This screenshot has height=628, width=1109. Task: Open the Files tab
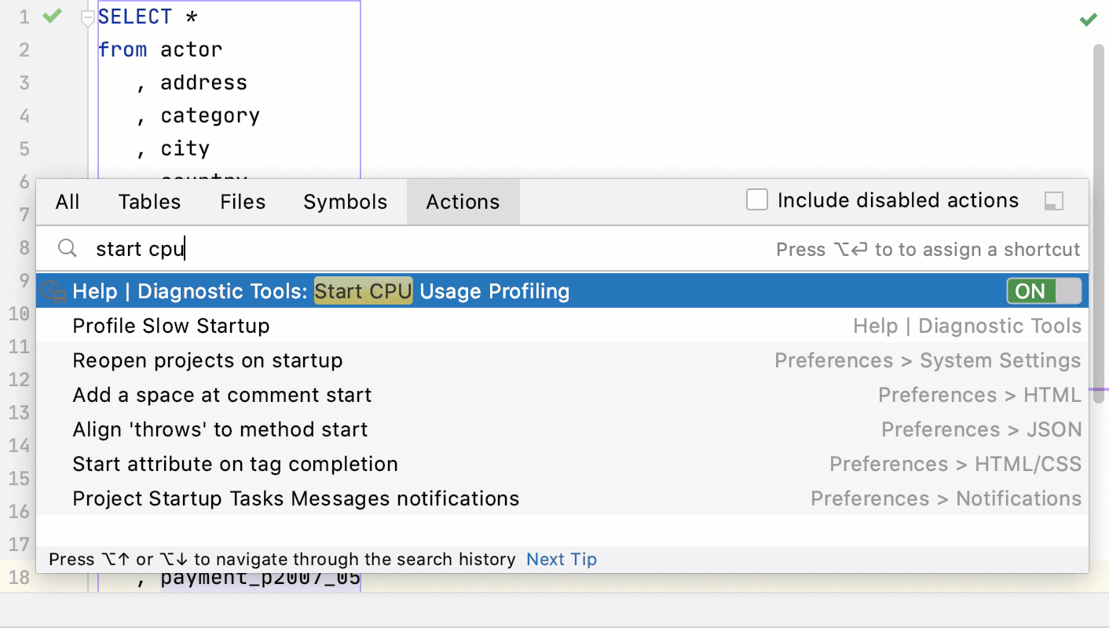[242, 202]
